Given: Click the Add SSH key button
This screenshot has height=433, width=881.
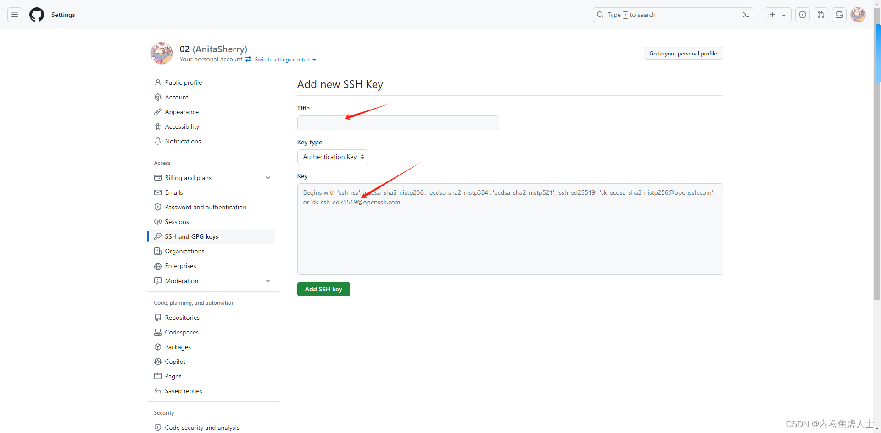Looking at the screenshot, I should tap(323, 289).
